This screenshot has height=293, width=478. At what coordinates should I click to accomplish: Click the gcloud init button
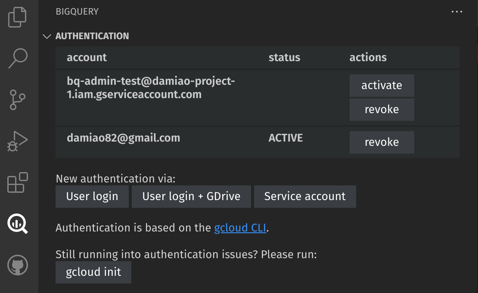[x=93, y=272]
